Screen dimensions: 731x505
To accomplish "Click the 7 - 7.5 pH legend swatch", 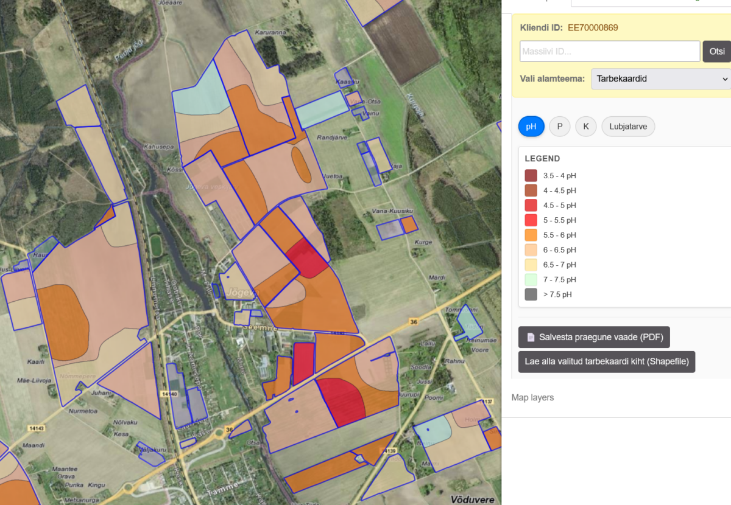I will [531, 280].
